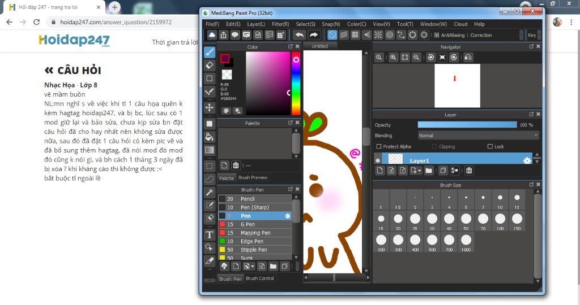Add a new layer folder
The height and width of the screenshot is (305, 580).
tap(428, 171)
